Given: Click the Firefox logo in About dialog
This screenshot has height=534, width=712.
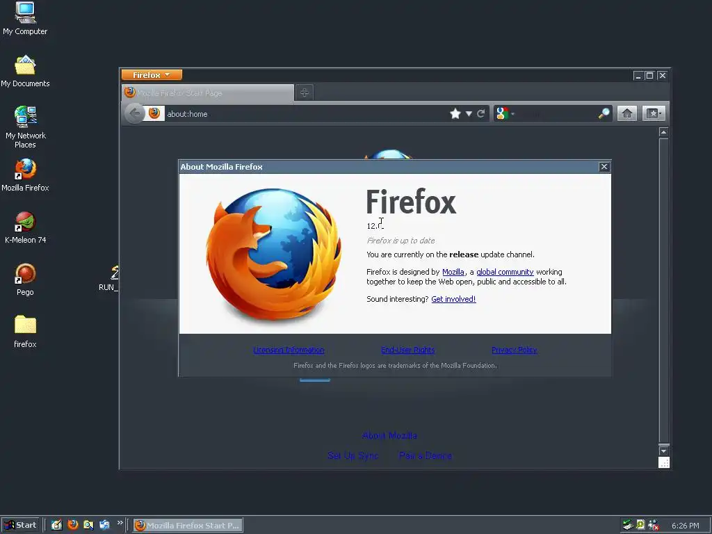Looking at the screenshot, I should click(274, 254).
